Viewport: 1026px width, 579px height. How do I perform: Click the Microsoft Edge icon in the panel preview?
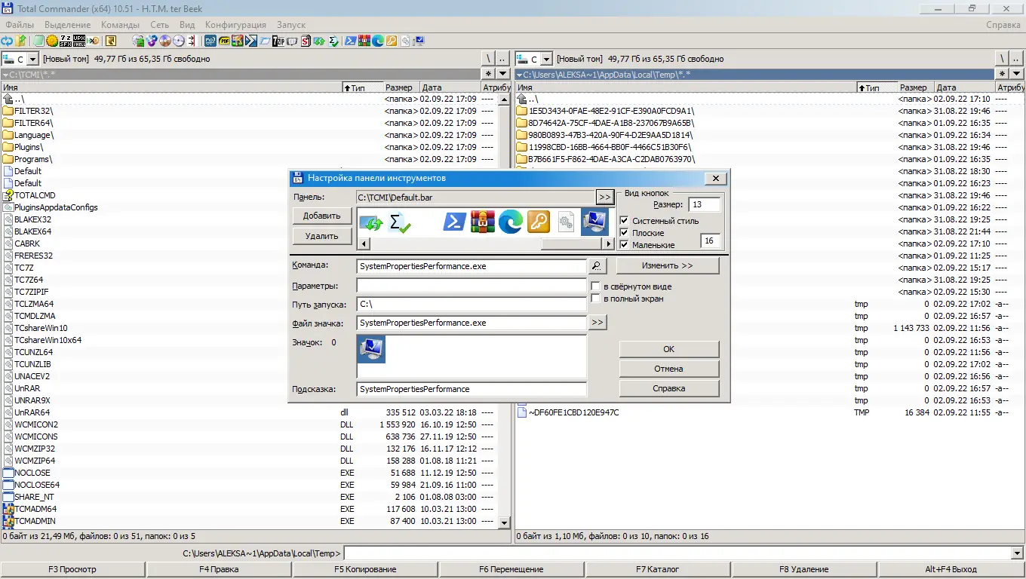[510, 222]
